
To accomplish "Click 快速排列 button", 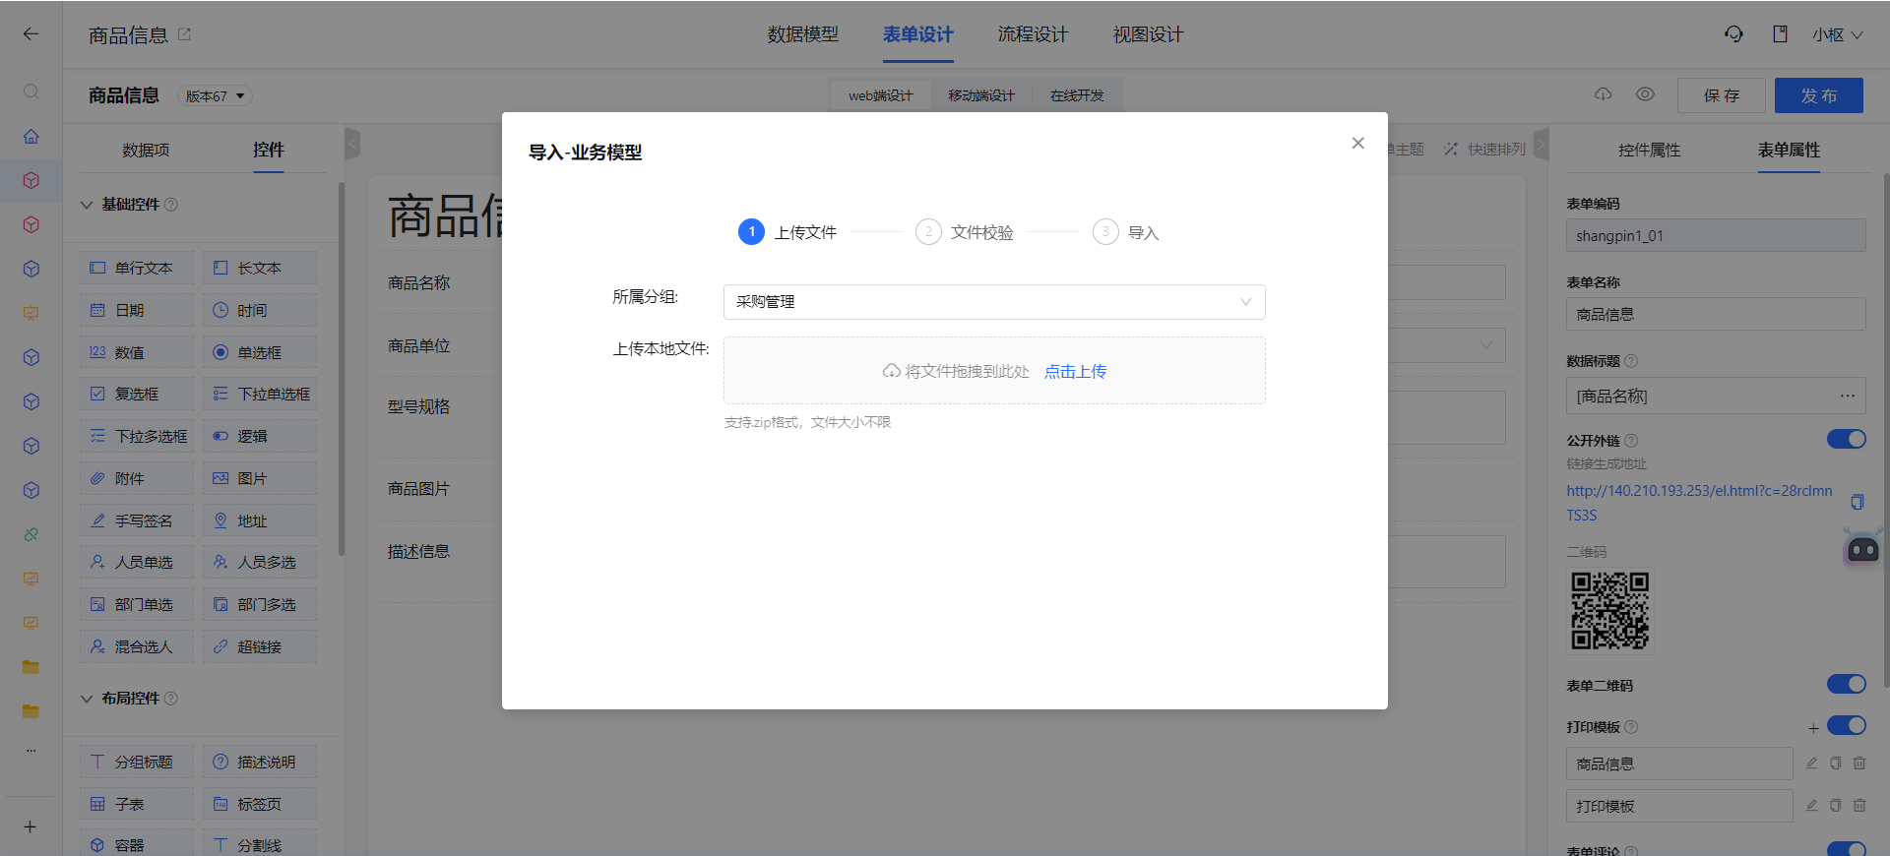I will pos(1484,149).
